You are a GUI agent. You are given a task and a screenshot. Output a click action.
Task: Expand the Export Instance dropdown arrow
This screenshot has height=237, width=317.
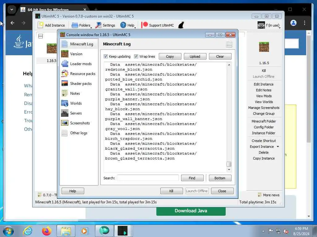pos(278,147)
